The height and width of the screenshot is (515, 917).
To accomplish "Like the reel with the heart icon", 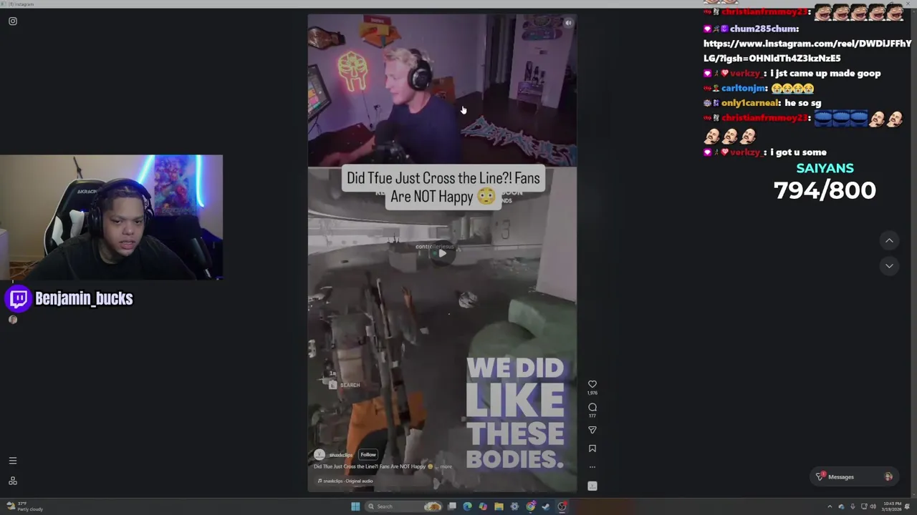I will coord(592,384).
